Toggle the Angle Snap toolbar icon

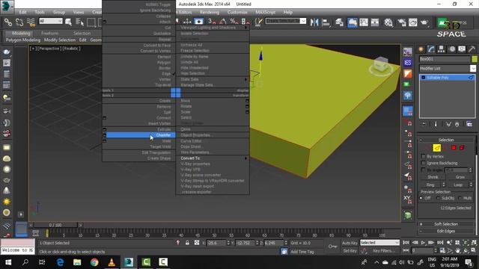point(223,22)
